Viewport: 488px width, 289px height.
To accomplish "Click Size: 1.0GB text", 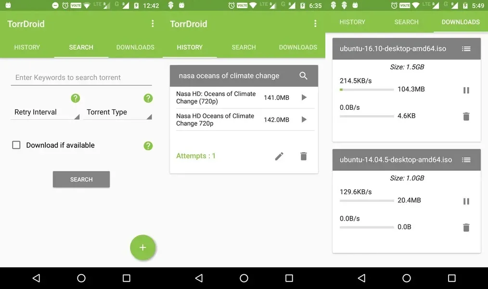I will pos(407,178).
